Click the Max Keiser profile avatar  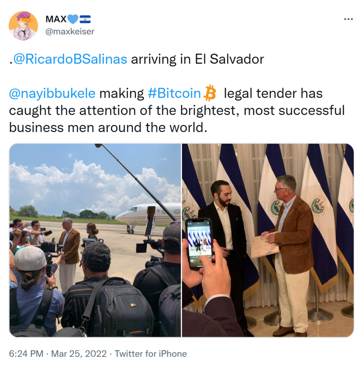tap(23, 26)
